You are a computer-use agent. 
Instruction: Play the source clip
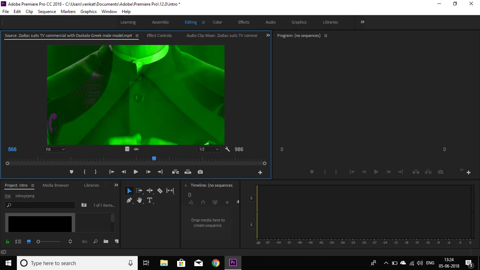point(136,172)
